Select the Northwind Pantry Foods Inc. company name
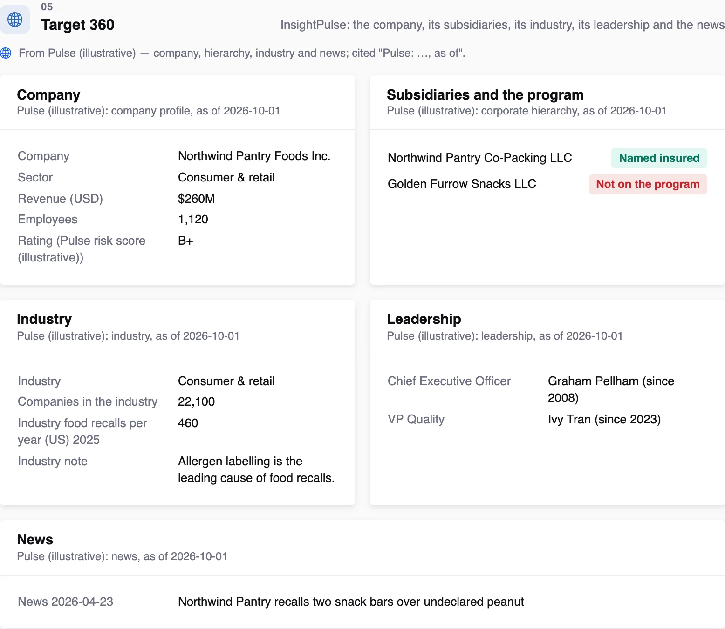The height and width of the screenshot is (629, 725). pyautogui.click(x=254, y=156)
